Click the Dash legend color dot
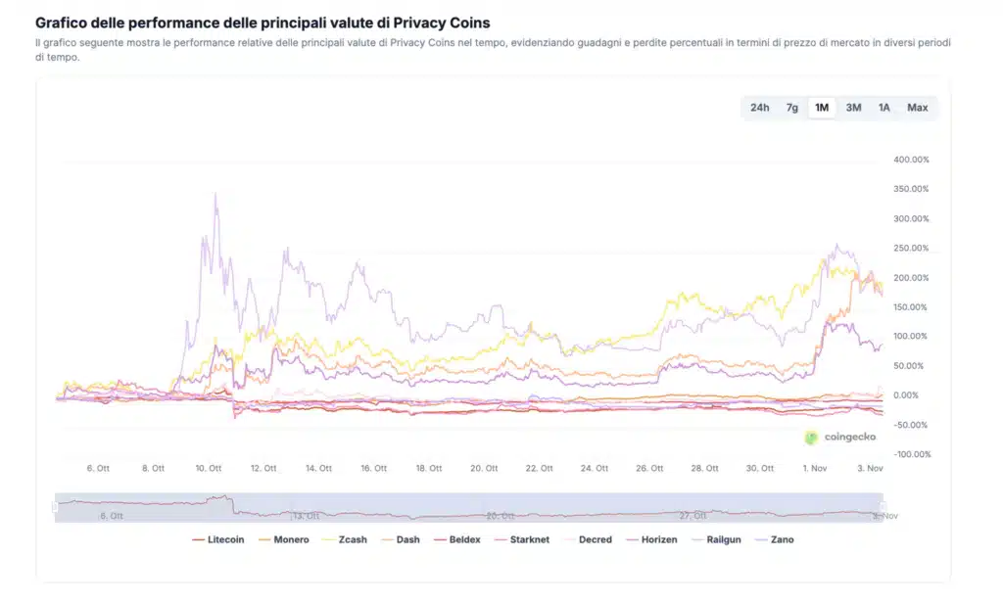Screen dimensions: 1003x601 388,539
